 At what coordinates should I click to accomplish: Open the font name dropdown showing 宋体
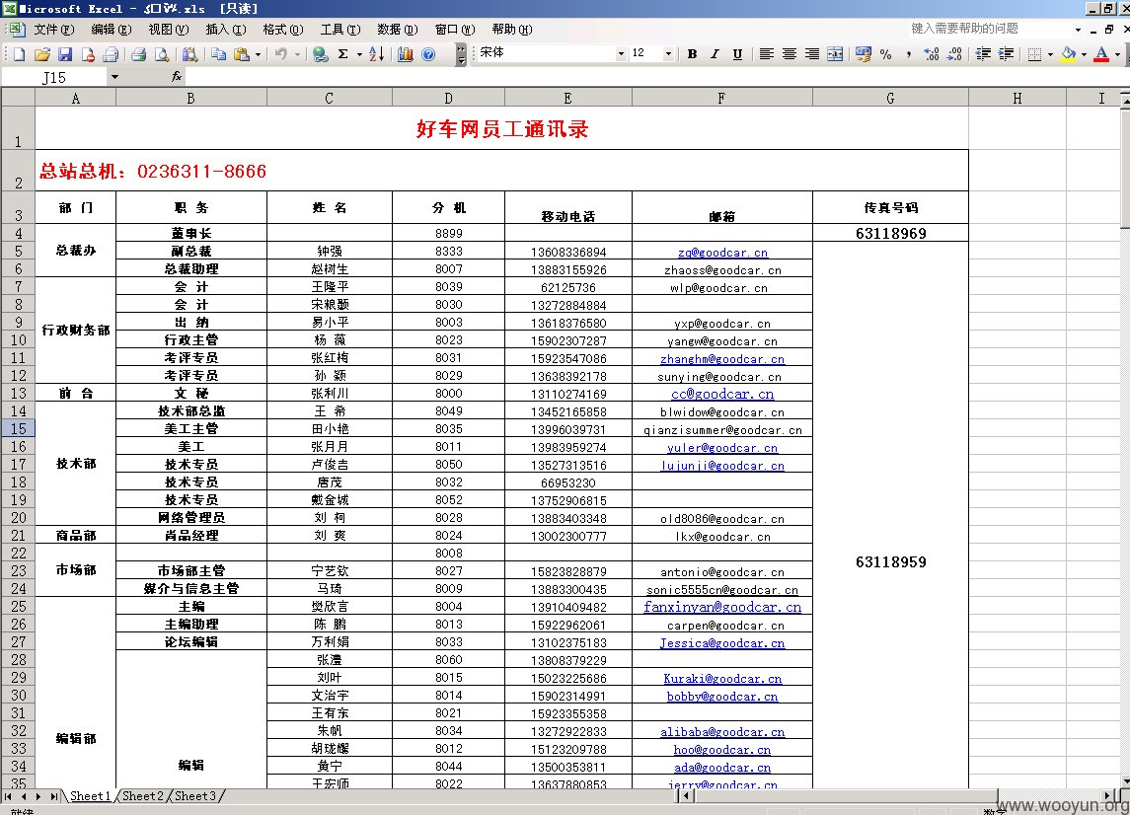(x=621, y=54)
